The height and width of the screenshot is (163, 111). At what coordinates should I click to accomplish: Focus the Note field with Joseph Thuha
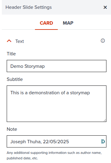[x=57, y=141]
